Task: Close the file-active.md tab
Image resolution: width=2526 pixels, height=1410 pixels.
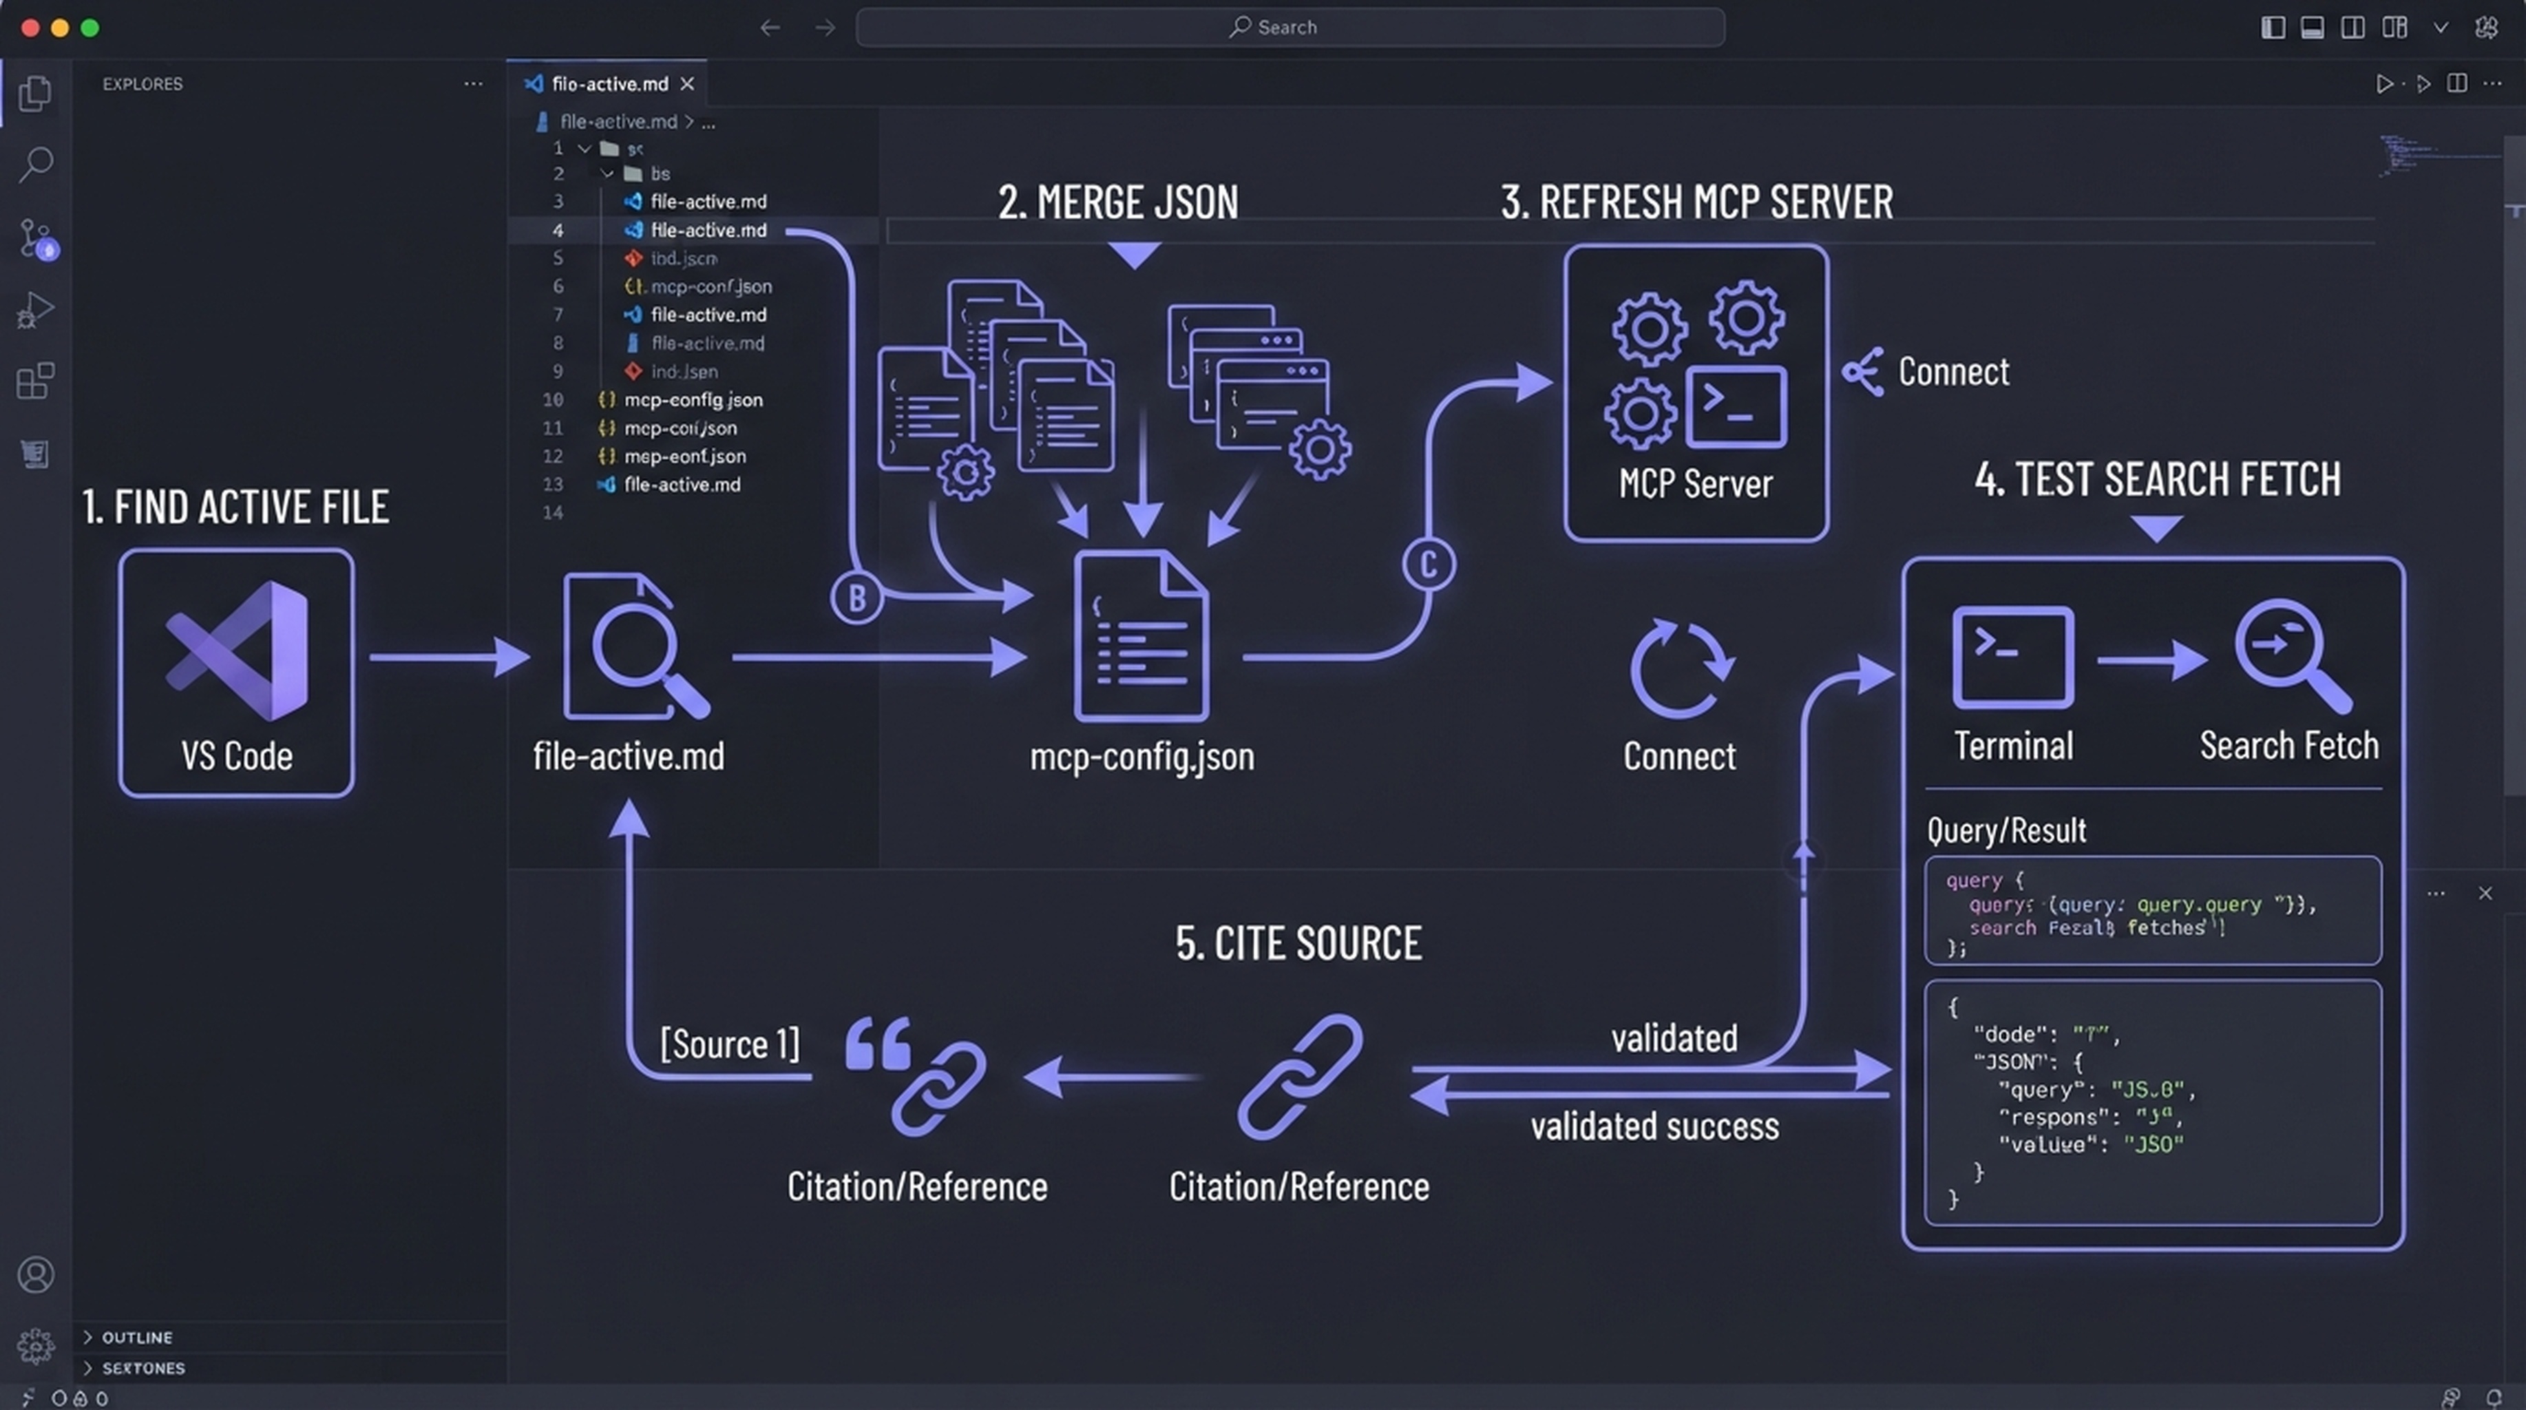Action: click(687, 83)
